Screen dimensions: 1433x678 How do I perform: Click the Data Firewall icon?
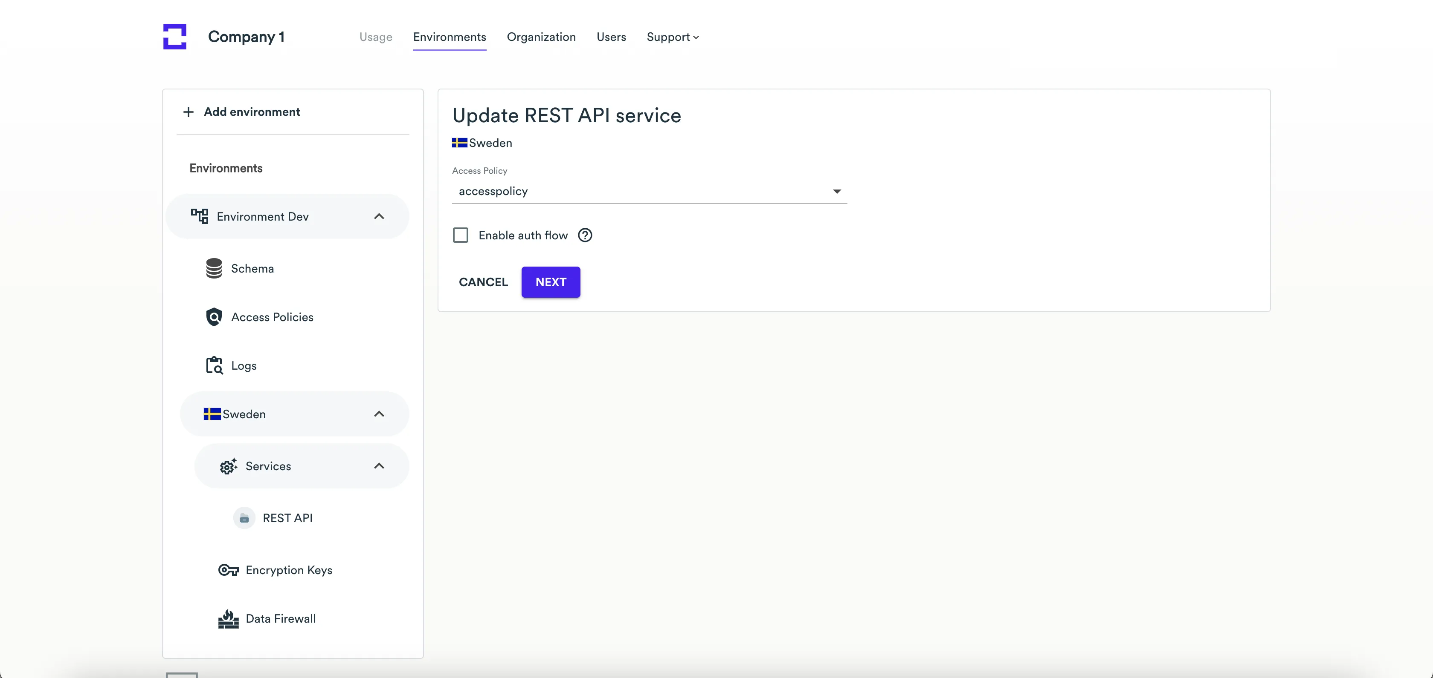point(228,618)
